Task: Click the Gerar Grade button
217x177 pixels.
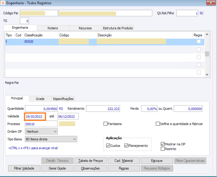Action: (57, 168)
